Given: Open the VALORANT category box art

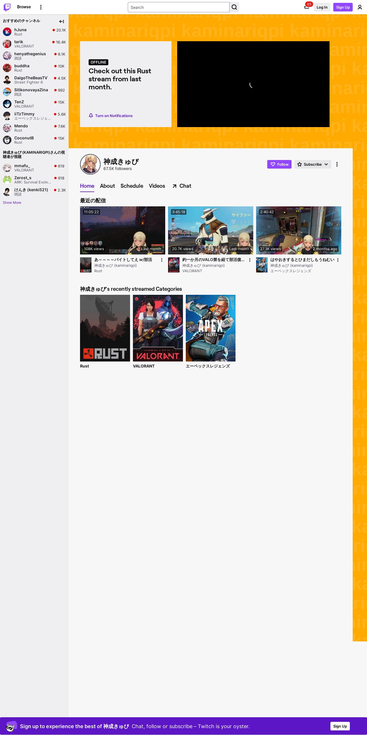Looking at the screenshot, I should tap(158, 328).
